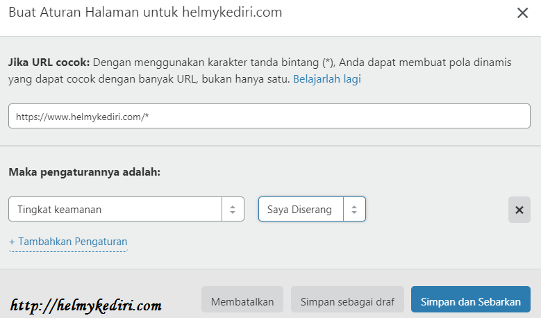This screenshot has height=318, width=541.
Task: Click the Maka pengaturannya adalah heading
Action: 84,171
